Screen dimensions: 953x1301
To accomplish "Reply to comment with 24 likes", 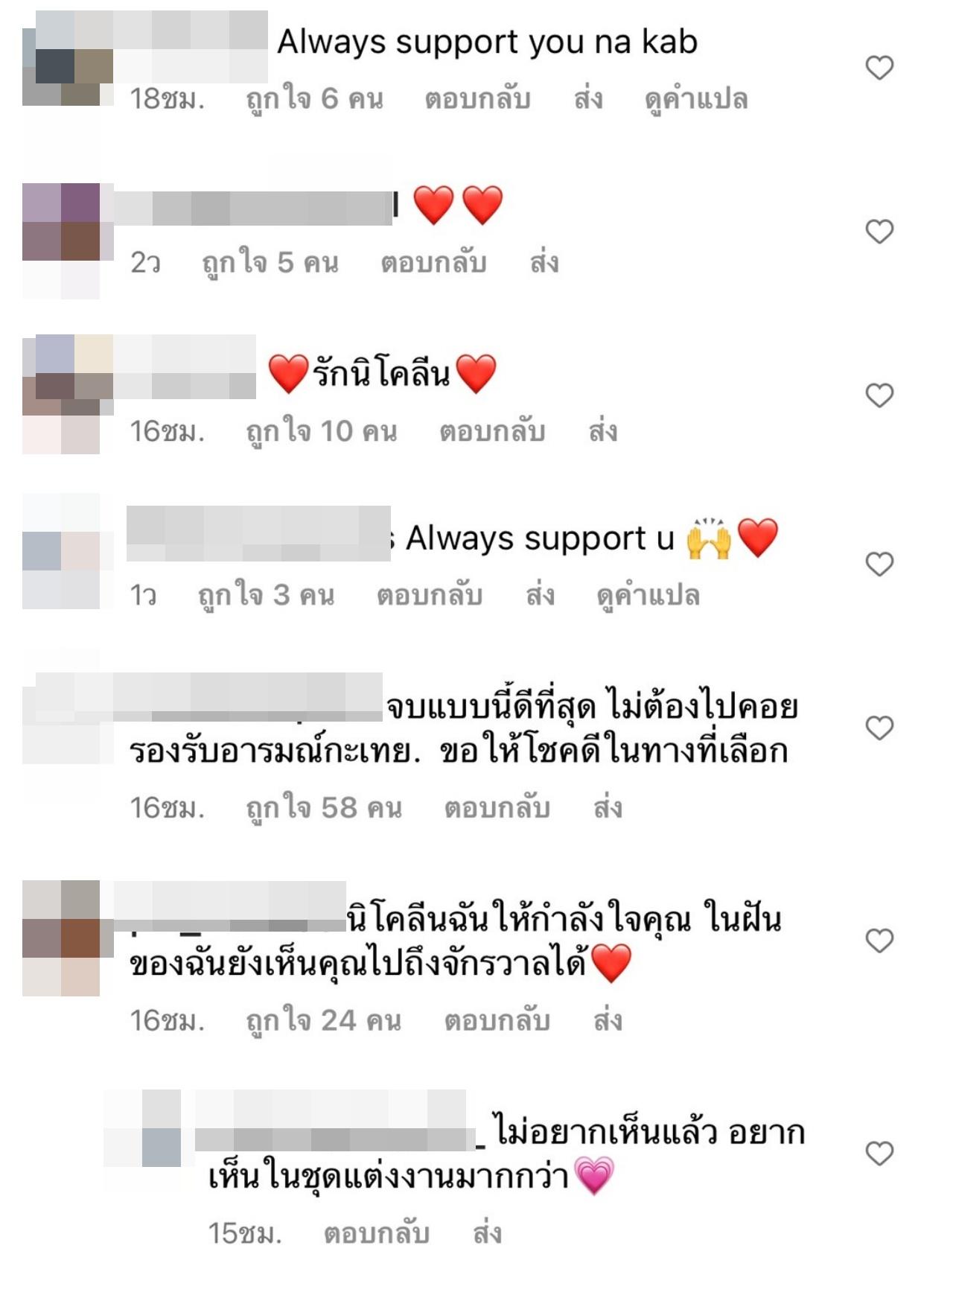I will (497, 1020).
